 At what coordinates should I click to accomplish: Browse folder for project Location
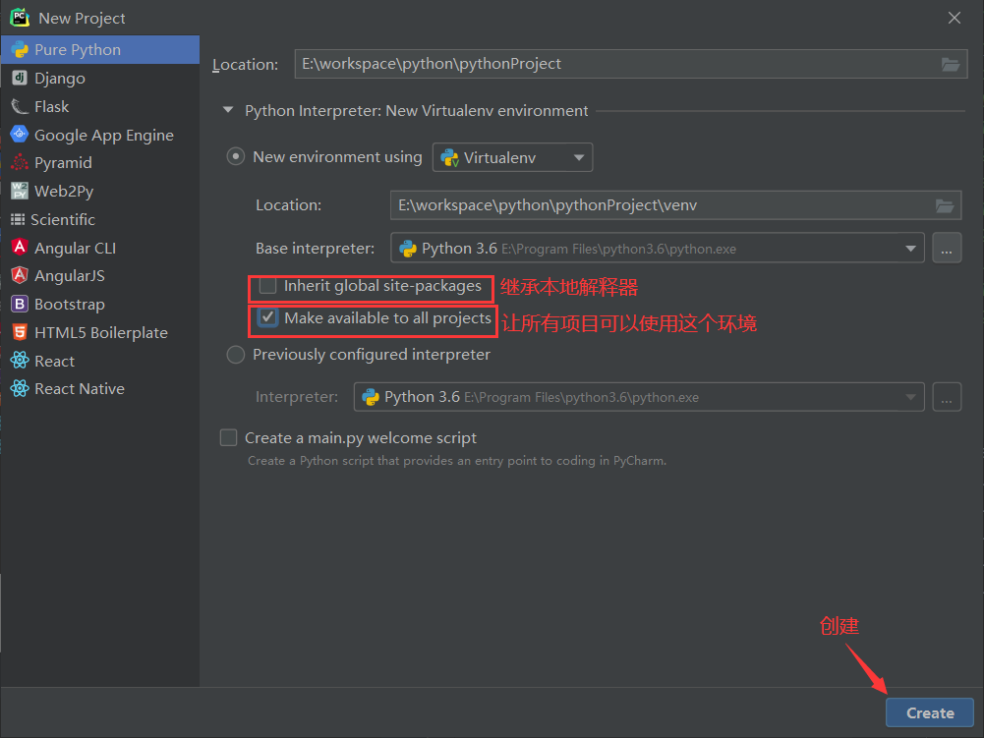[x=951, y=64]
